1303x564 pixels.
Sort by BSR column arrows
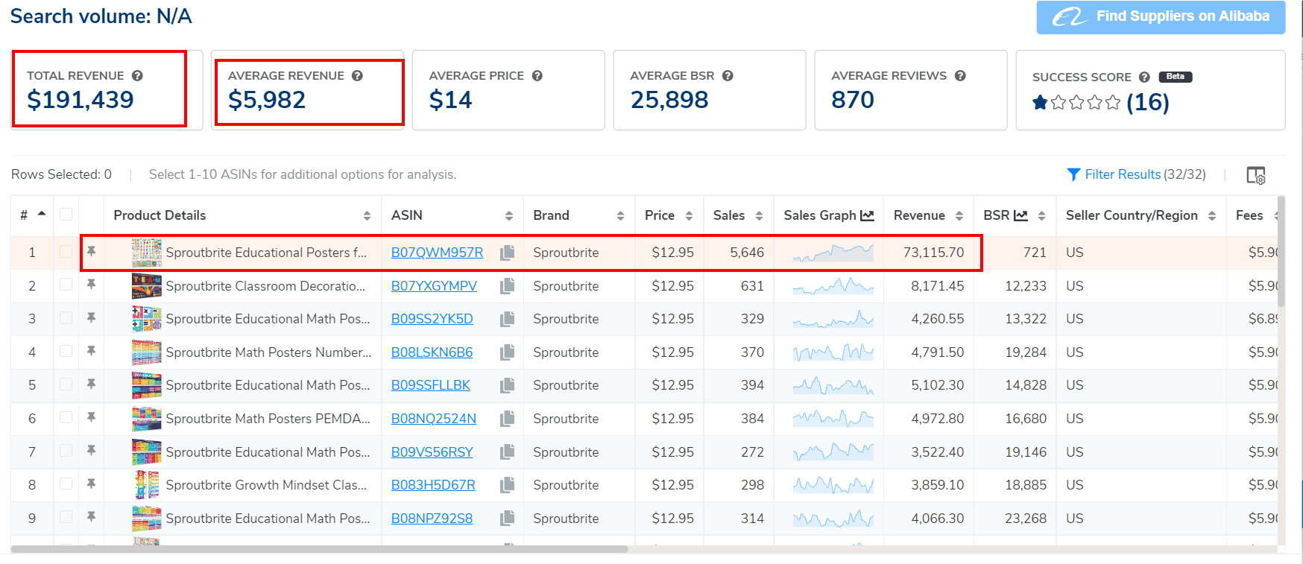[x=1041, y=216]
